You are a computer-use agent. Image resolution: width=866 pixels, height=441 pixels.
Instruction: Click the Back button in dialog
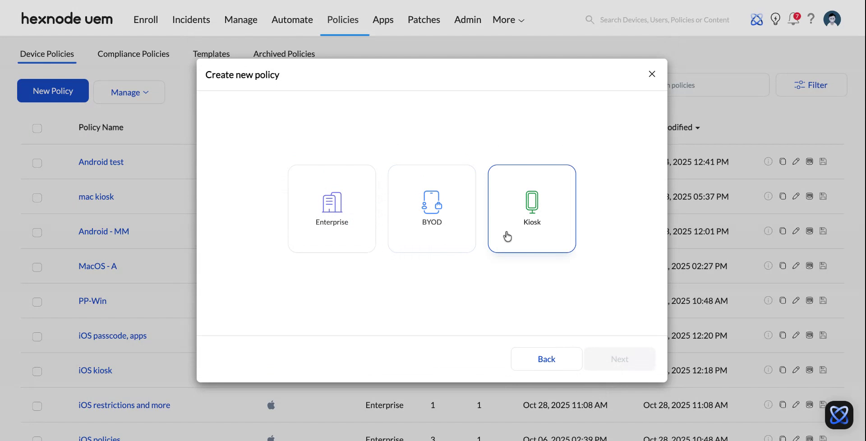(546, 358)
